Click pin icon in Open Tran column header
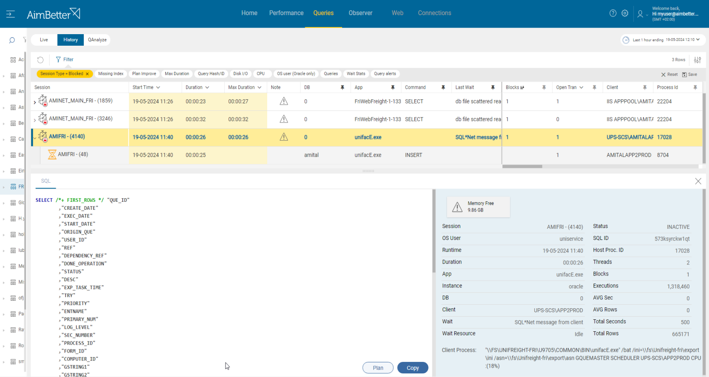The width and height of the screenshot is (709, 377). (x=594, y=87)
